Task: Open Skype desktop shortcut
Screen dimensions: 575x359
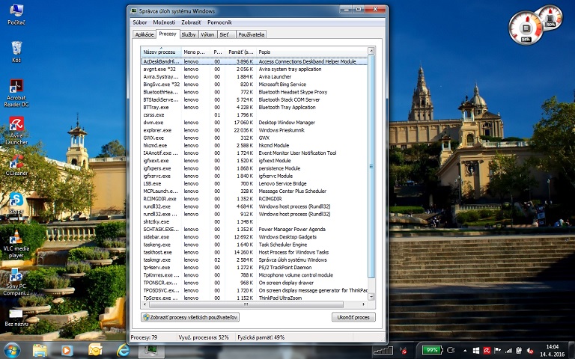Action: [x=16, y=203]
